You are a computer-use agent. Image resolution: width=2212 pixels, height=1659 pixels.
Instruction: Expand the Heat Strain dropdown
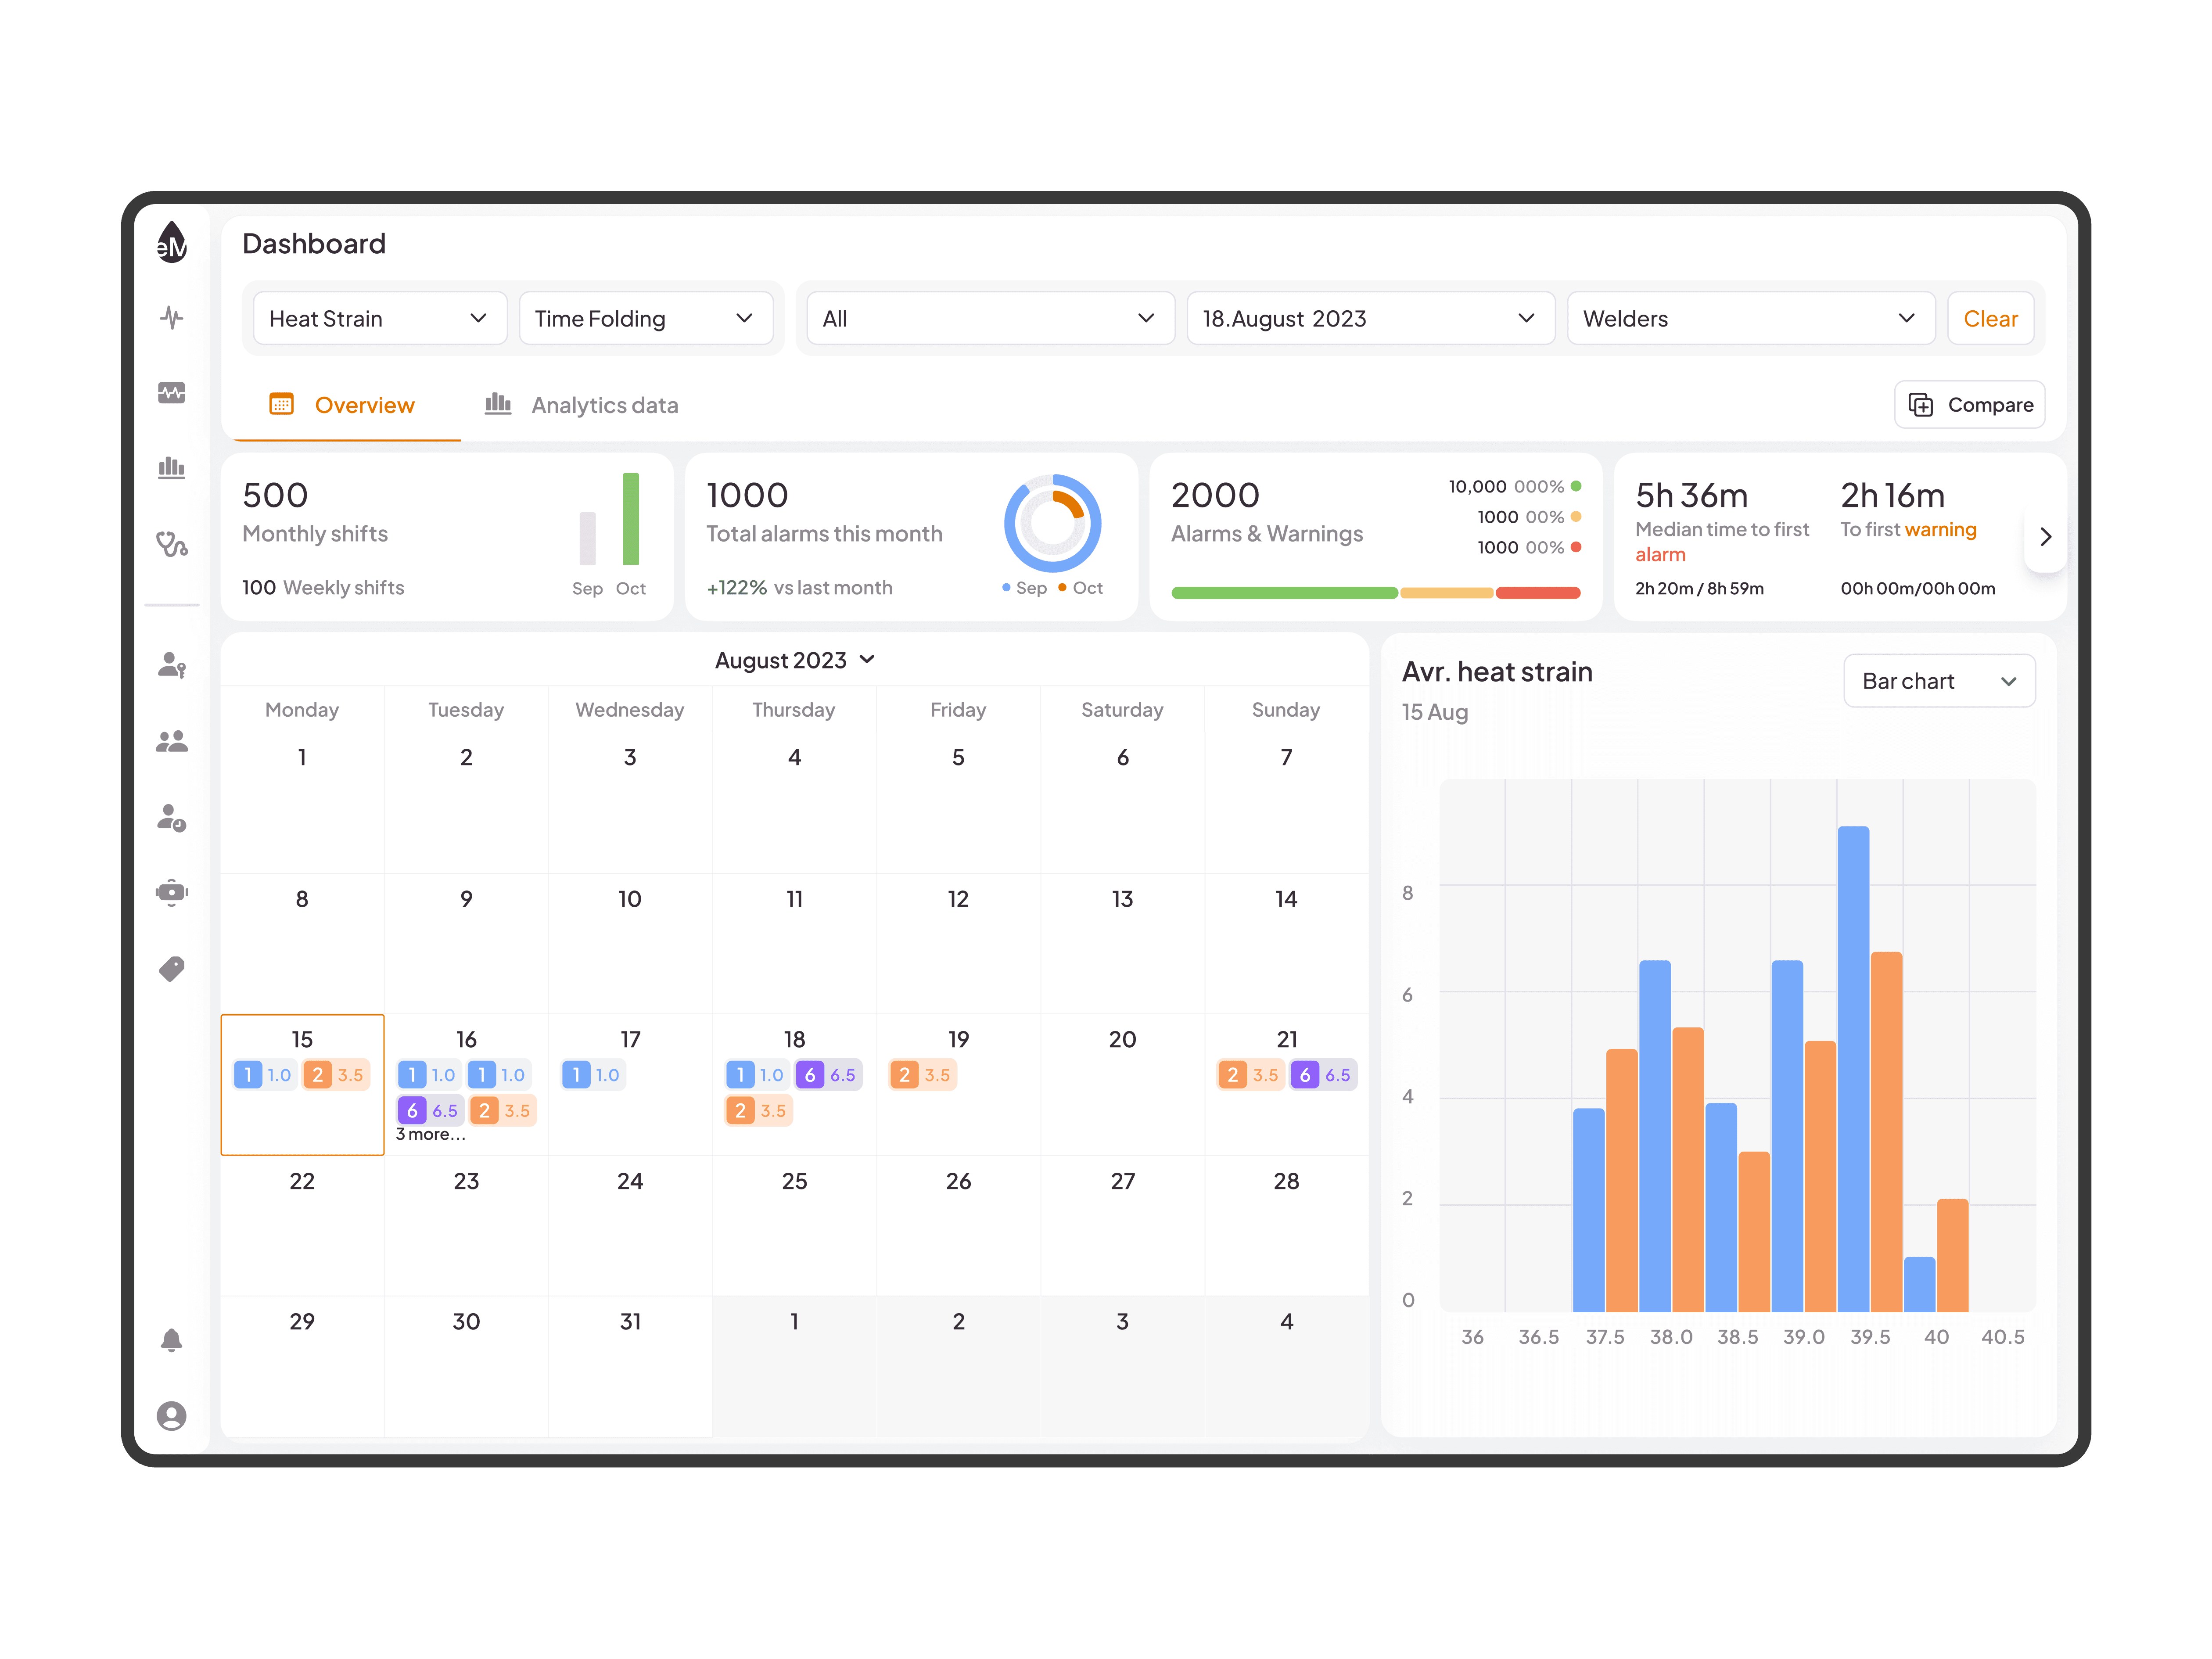(x=379, y=319)
